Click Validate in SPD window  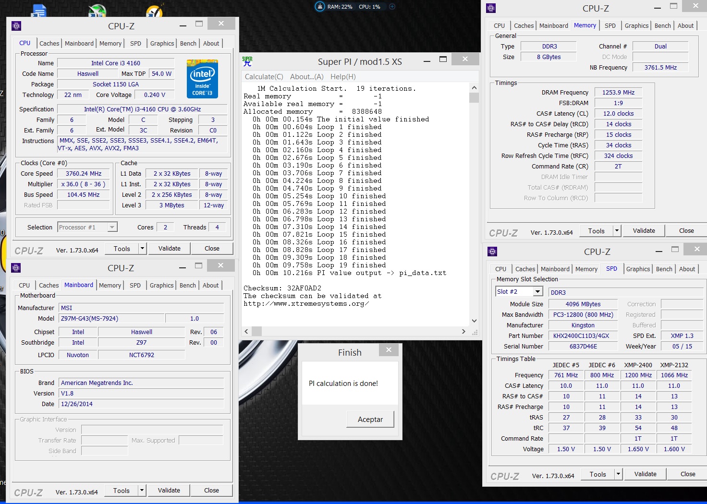point(645,474)
